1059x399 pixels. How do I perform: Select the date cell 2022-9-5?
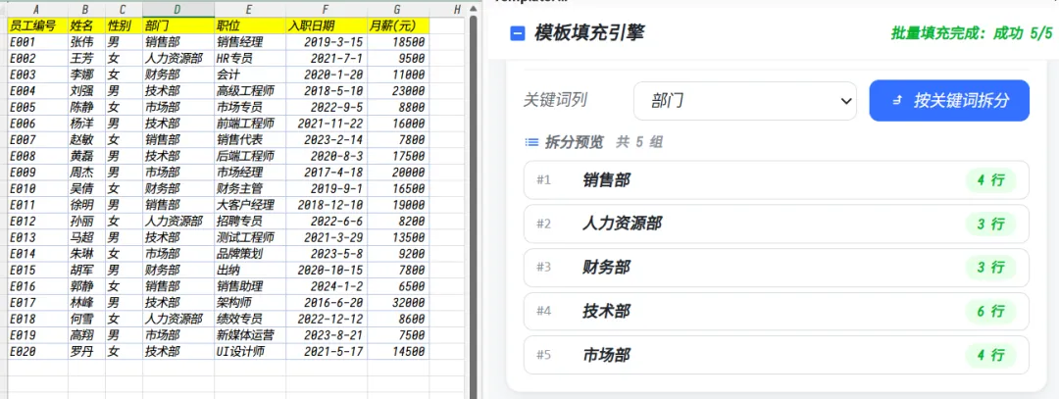[327, 107]
